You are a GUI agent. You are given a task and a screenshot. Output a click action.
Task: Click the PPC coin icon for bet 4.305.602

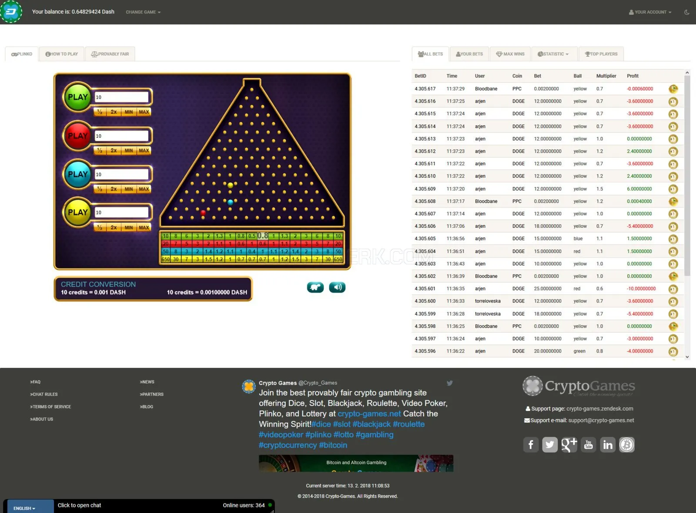pyautogui.click(x=673, y=276)
